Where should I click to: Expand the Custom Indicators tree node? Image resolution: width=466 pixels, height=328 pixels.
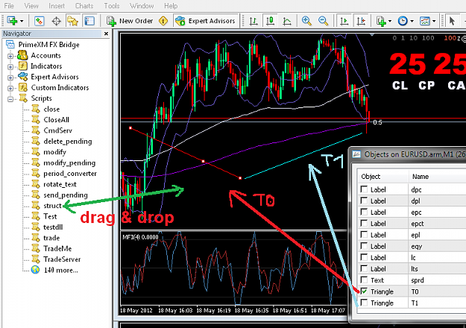[10, 88]
